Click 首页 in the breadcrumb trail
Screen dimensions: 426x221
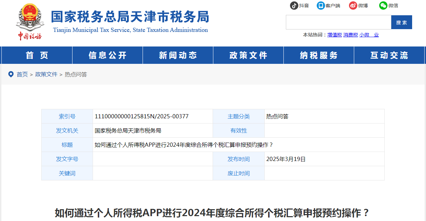pyautogui.click(x=22, y=74)
